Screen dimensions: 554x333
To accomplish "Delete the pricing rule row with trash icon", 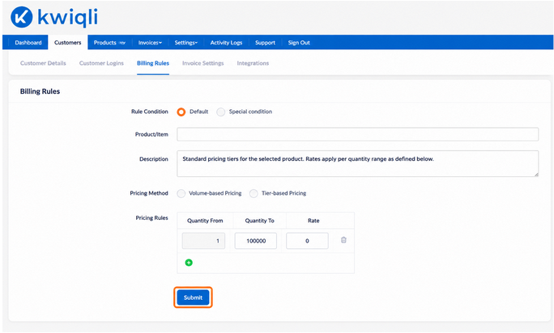I will [343, 240].
